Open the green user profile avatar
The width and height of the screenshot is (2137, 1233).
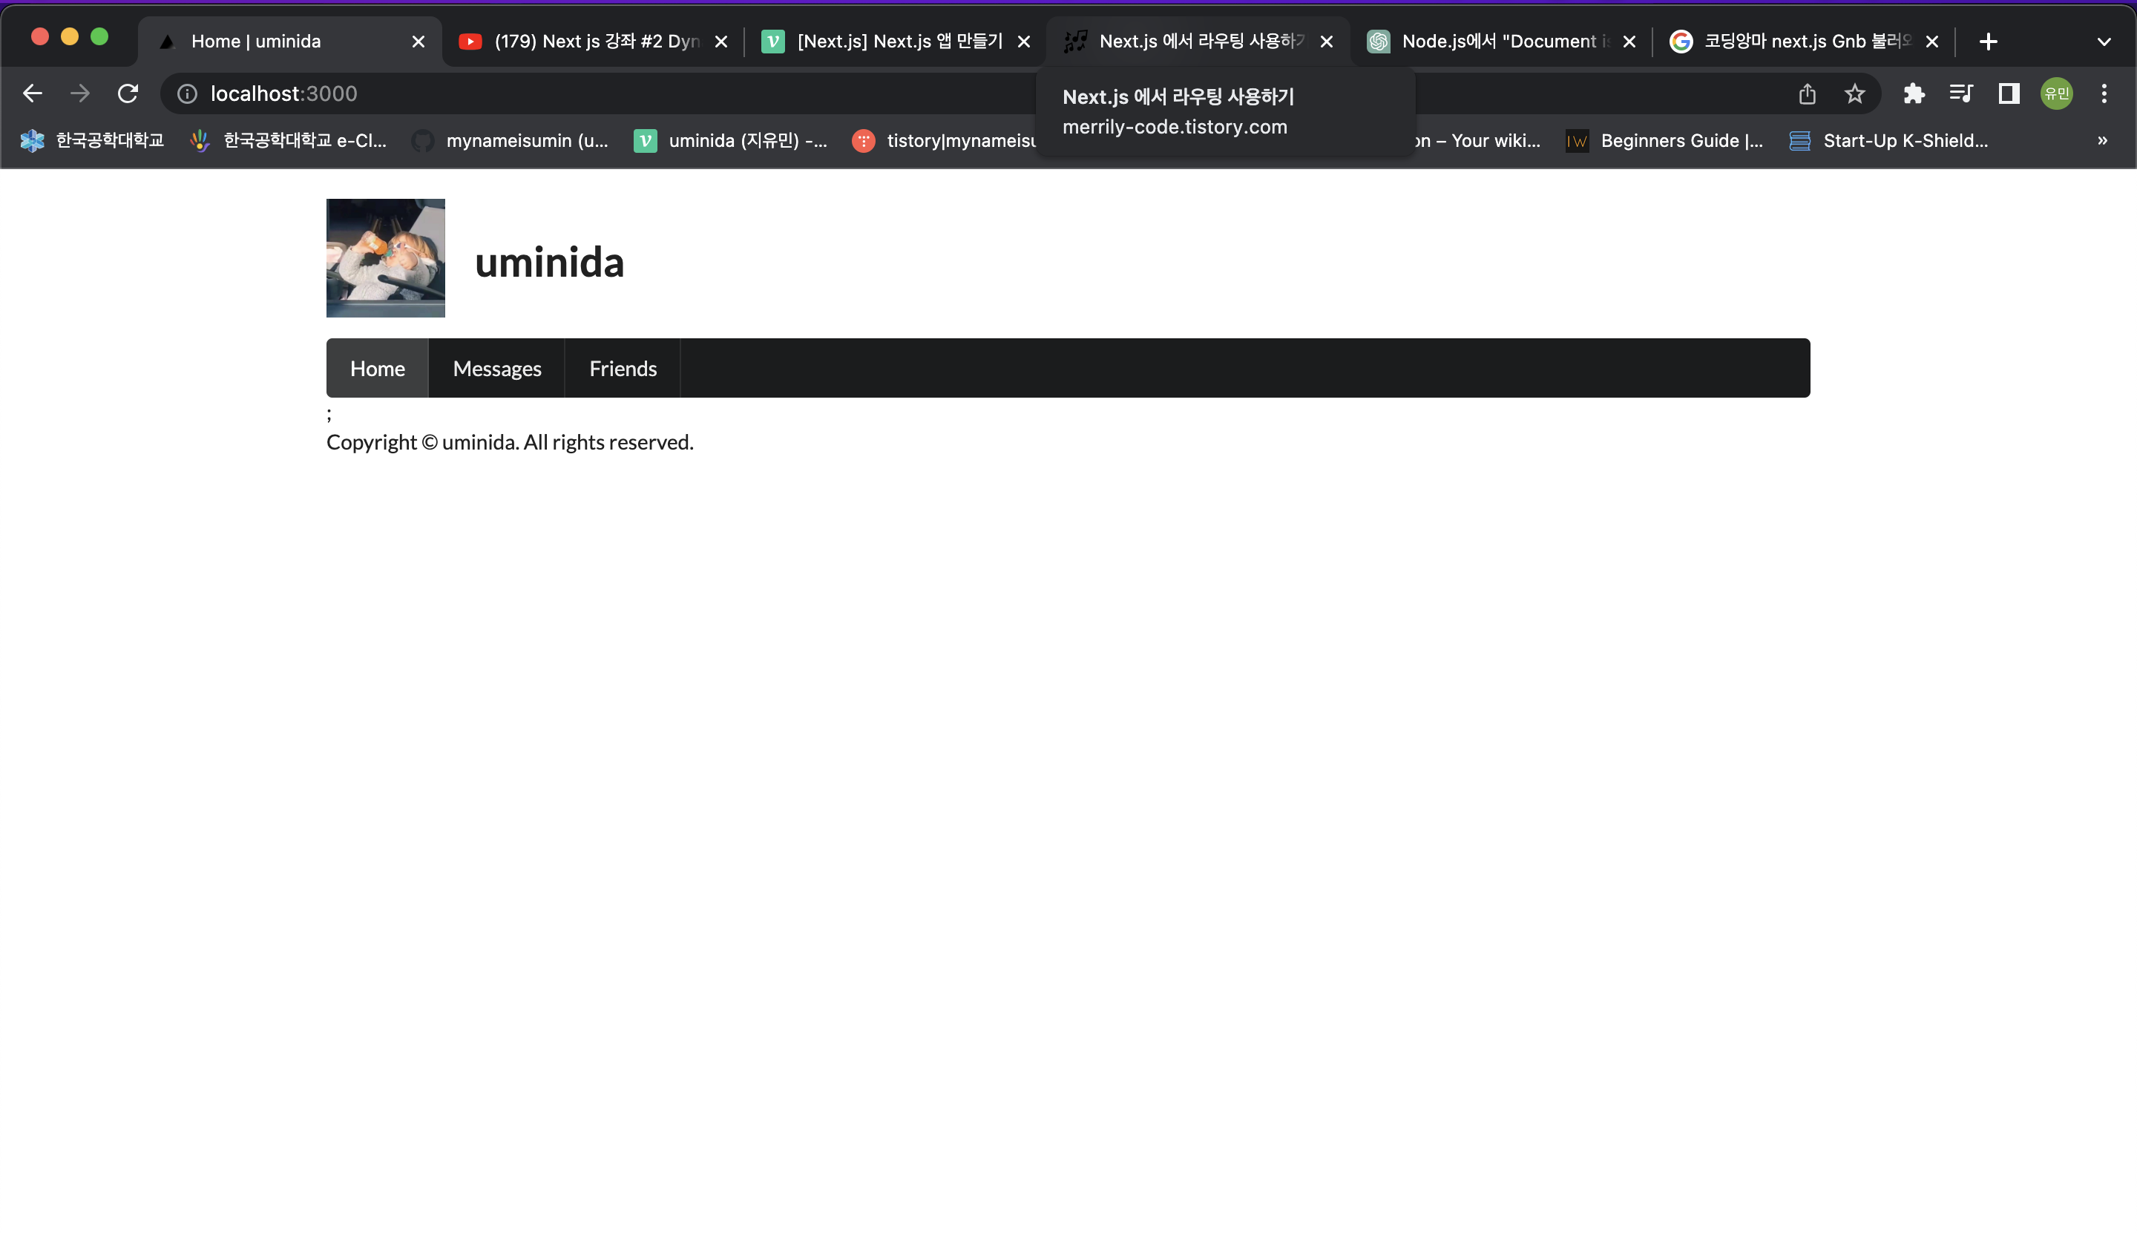point(2057,93)
